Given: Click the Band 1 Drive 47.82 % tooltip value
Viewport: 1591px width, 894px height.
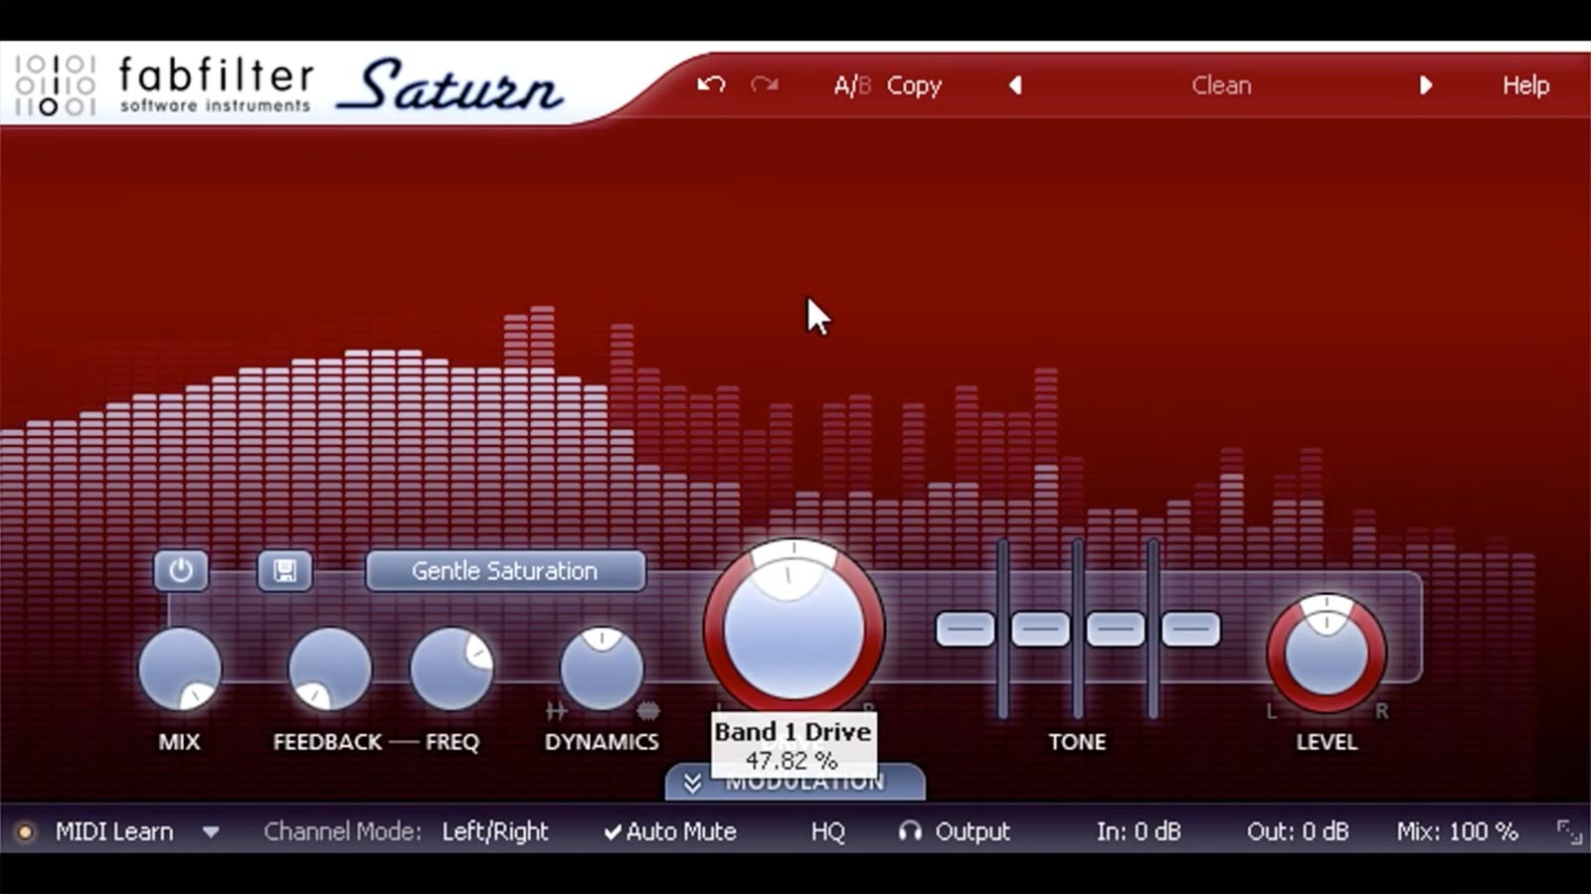Looking at the screenshot, I should tap(792, 761).
